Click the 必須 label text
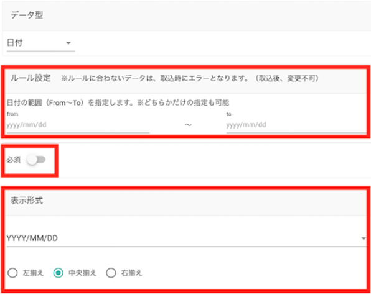This screenshot has height=295, width=371. tap(14, 160)
